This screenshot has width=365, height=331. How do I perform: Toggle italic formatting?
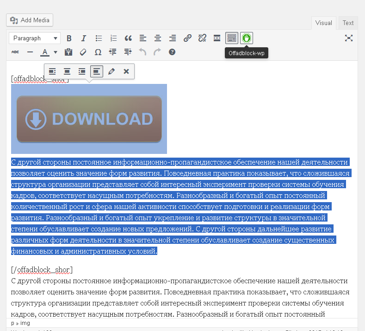[84, 38]
